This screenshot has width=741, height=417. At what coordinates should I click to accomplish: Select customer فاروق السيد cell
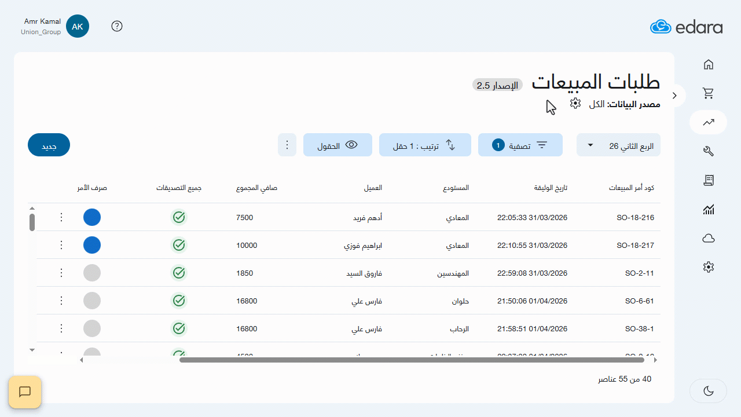[x=363, y=273]
